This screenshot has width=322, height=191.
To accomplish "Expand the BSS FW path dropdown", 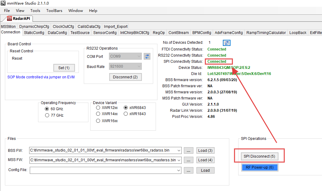I will [179, 151].
